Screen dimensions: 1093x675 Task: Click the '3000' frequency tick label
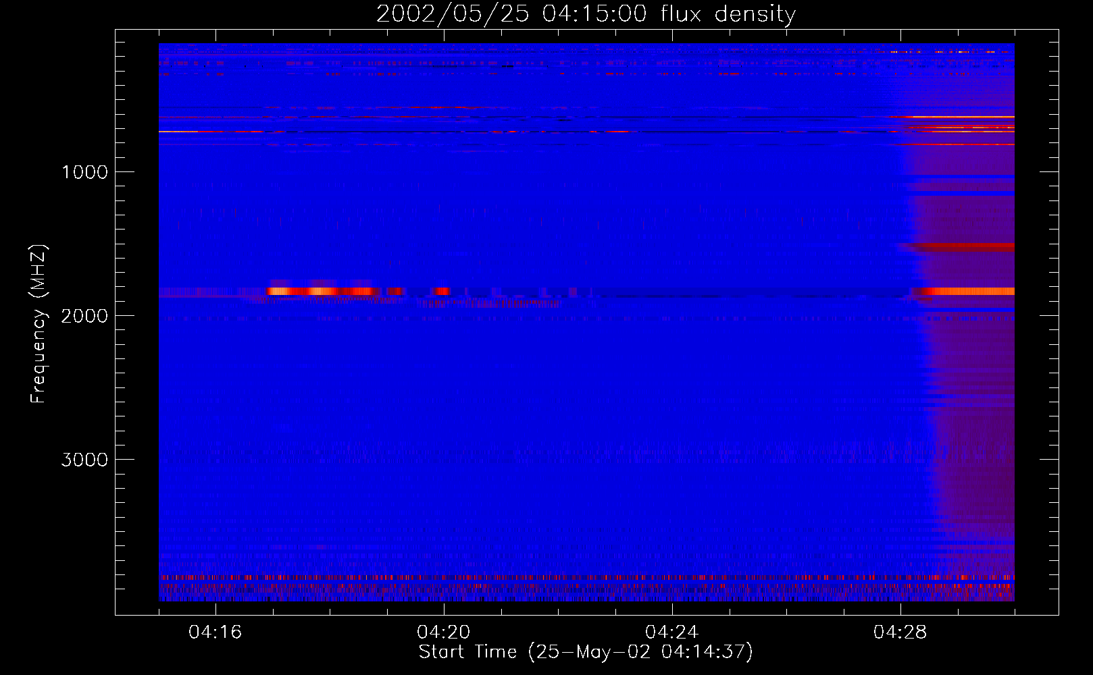coord(84,460)
